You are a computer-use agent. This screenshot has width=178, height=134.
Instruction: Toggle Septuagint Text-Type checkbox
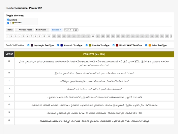coord(28,45)
